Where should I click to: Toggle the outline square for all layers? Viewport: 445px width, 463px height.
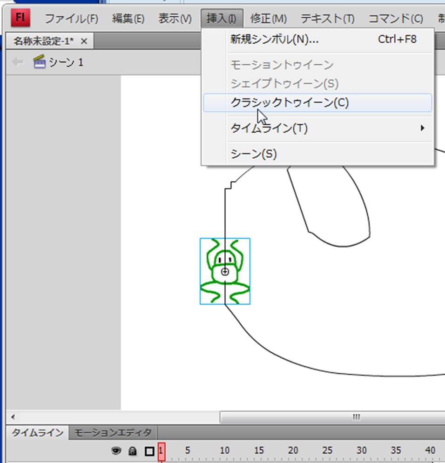click(149, 450)
